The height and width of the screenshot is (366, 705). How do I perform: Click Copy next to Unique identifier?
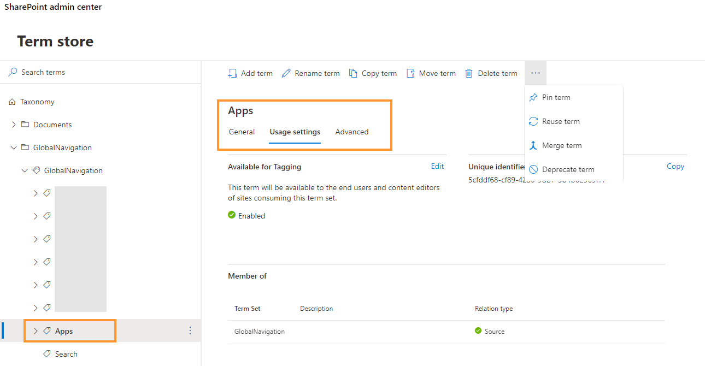click(675, 166)
